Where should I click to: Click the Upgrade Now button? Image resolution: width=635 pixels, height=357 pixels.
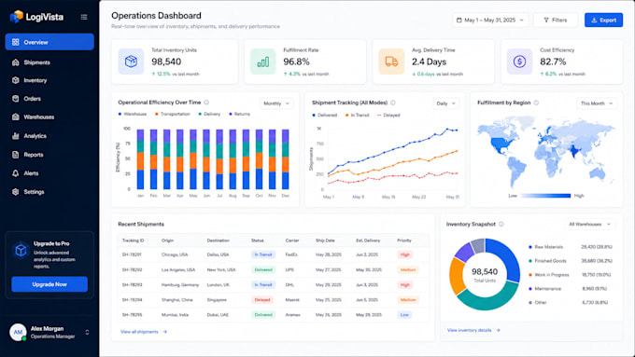(x=49, y=284)
